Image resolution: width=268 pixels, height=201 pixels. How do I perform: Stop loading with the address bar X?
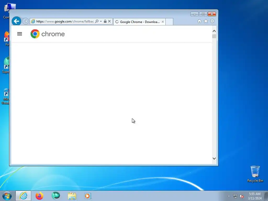[x=109, y=21]
